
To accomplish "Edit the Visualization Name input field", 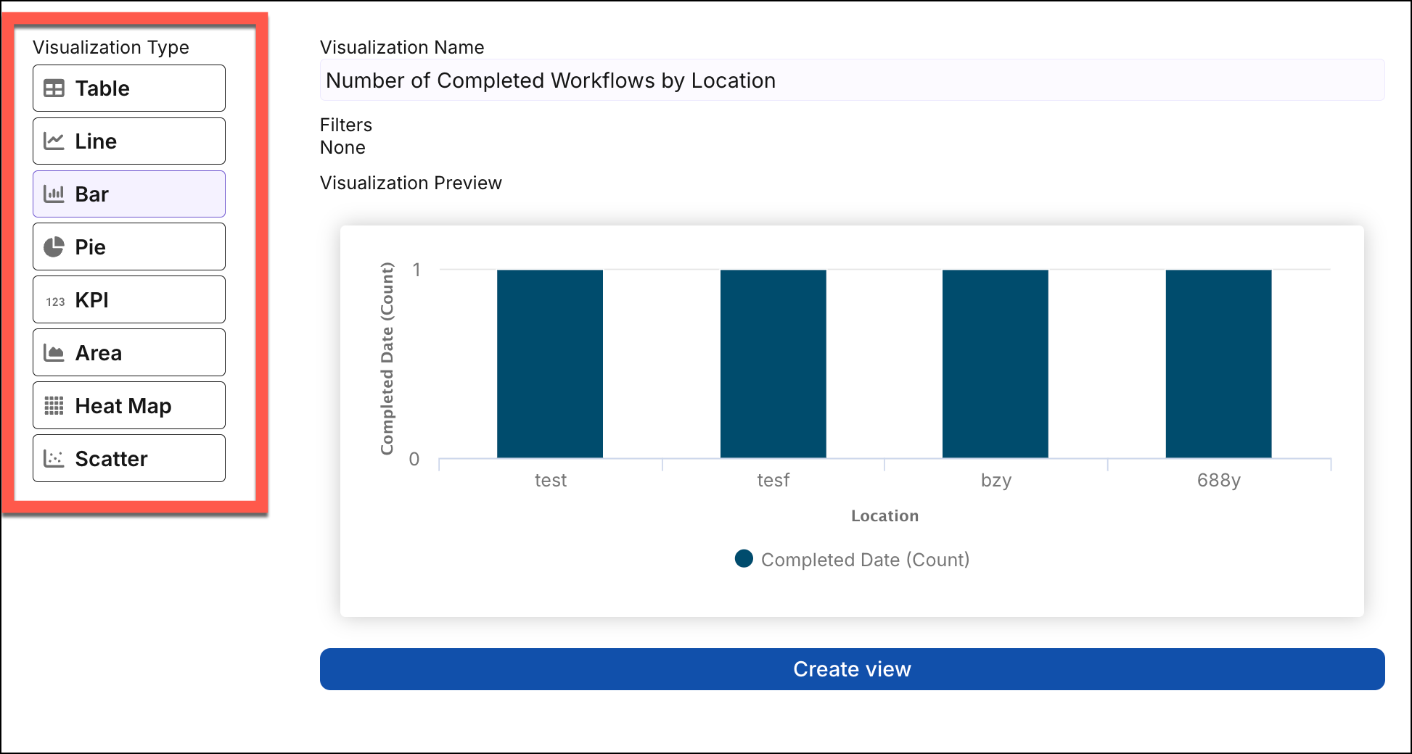I will click(852, 80).
